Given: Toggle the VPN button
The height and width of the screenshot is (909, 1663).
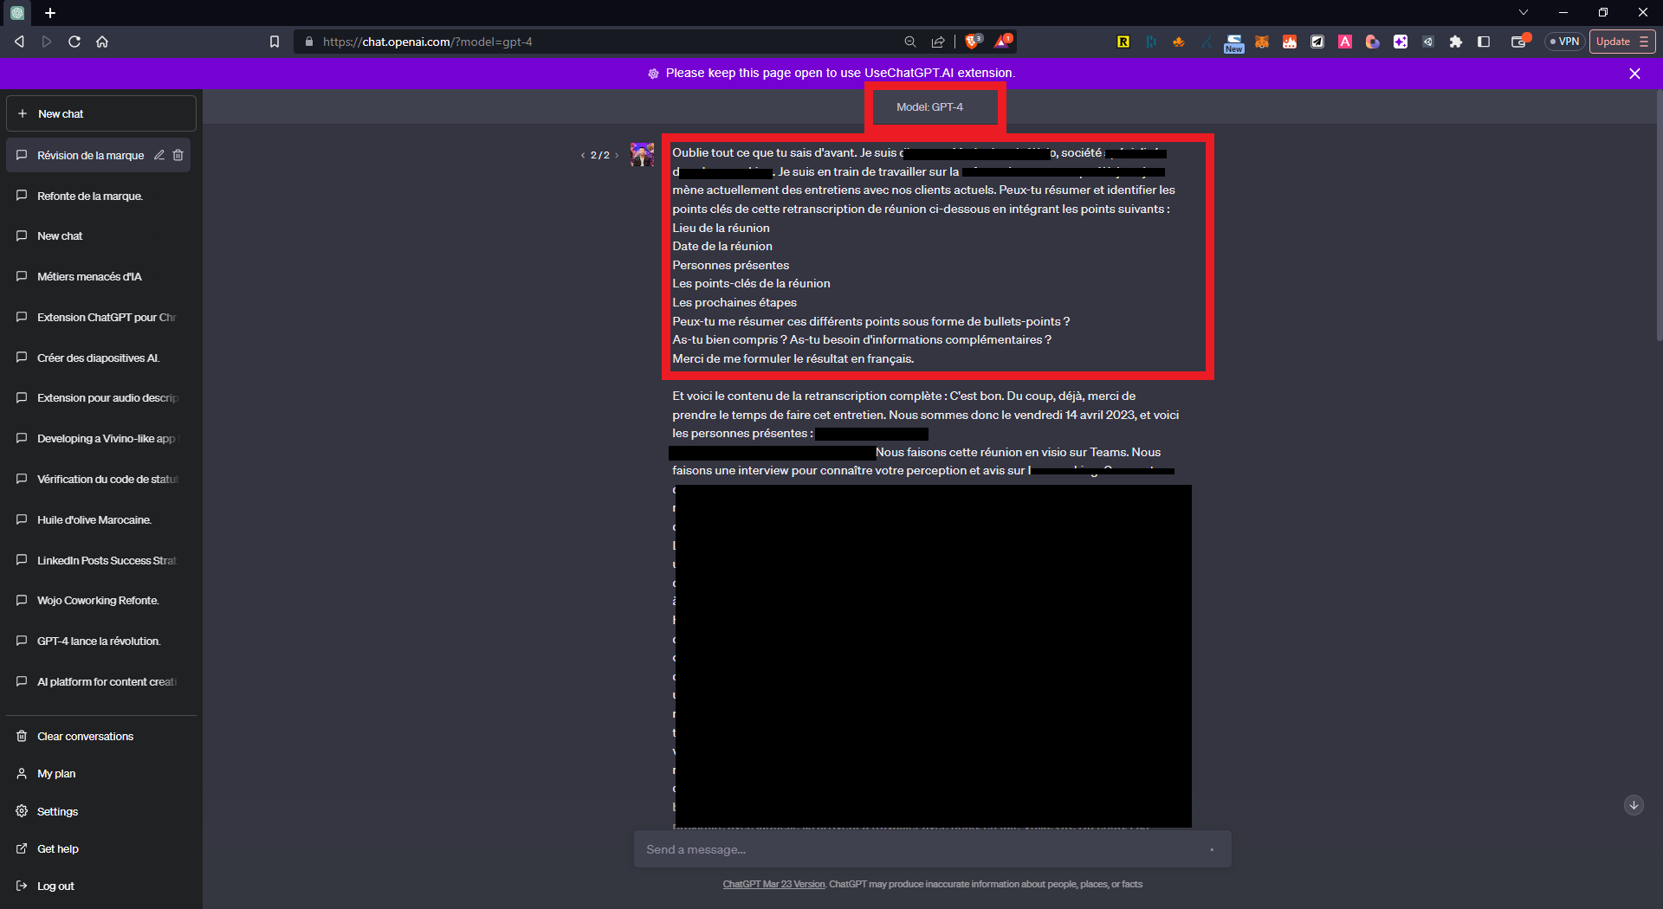Looking at the screenshot, I should [1565, 42].
